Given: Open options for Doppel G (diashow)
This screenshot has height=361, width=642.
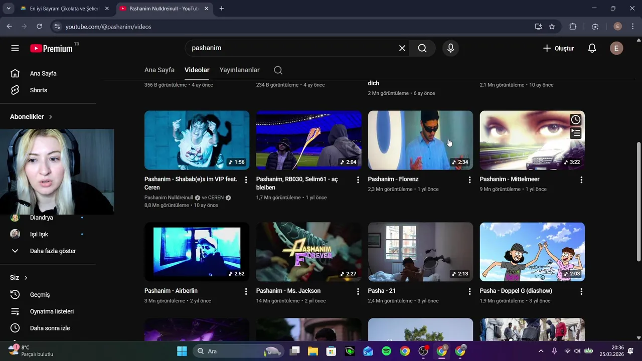Looking at the screenshot, I should (581, 291).
